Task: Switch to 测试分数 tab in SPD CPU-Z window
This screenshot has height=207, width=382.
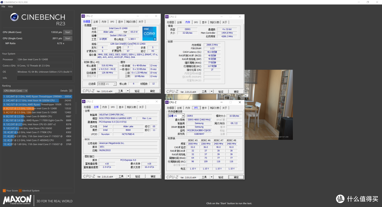Action: coord(214,108)
